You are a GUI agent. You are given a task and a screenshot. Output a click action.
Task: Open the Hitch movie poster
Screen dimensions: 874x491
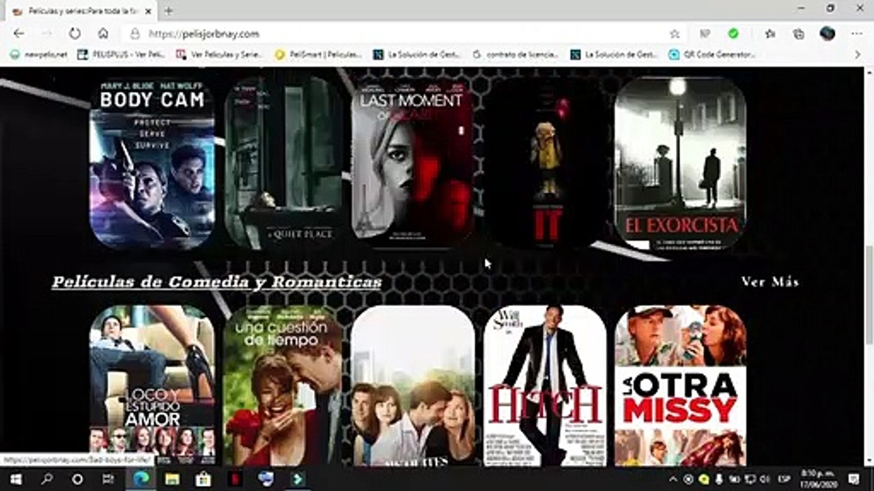[x=545, y=385]
